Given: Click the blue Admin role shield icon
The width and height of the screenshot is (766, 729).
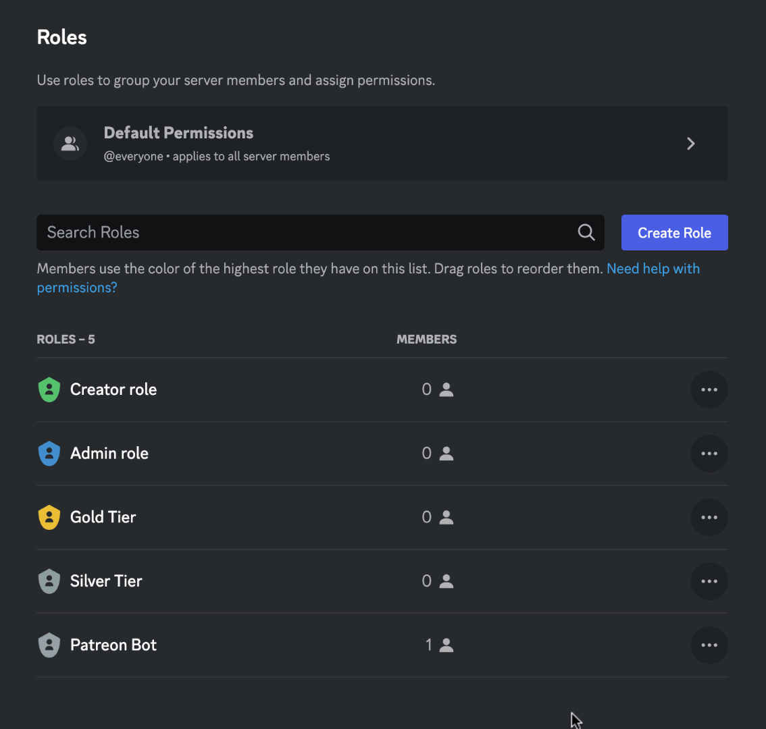Looking at the screenshot, I should pyautogui.click(x=49, y=453).
